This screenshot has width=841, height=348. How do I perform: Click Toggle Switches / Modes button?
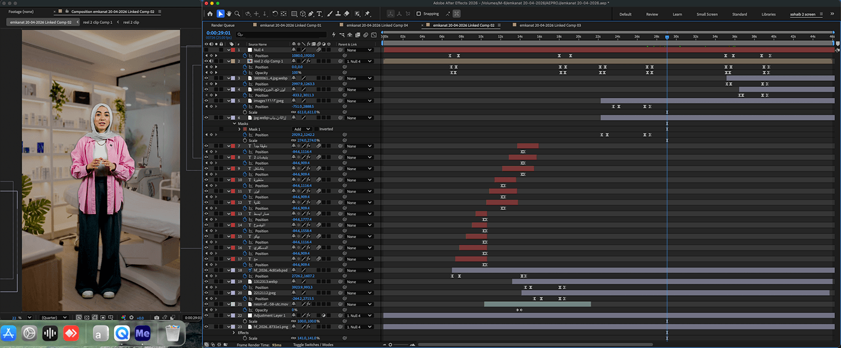[x=313, y=345]
